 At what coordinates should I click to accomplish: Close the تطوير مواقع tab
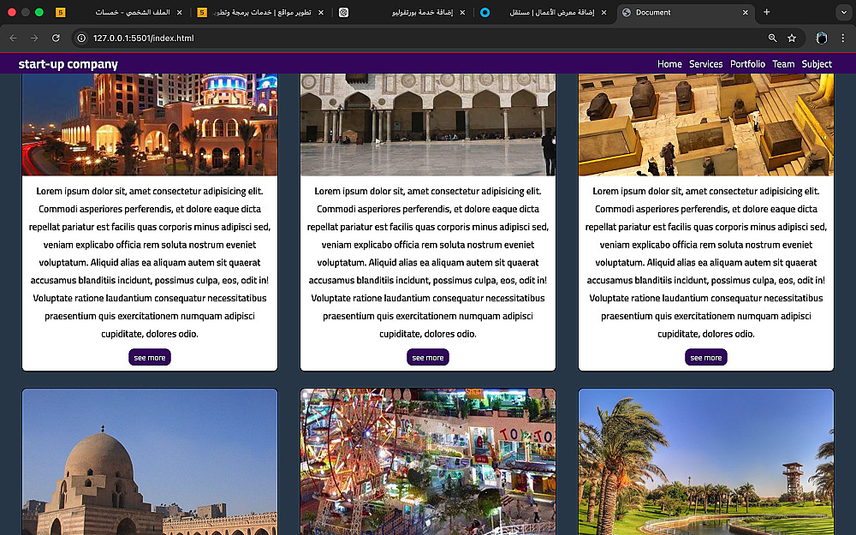click(321, 12)
